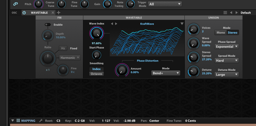Select the WAVETABLE oscillator tab
256x126 pixels.
click(x=39, y=13)
